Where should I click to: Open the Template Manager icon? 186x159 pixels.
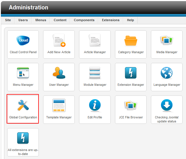(x=59, y=106)
